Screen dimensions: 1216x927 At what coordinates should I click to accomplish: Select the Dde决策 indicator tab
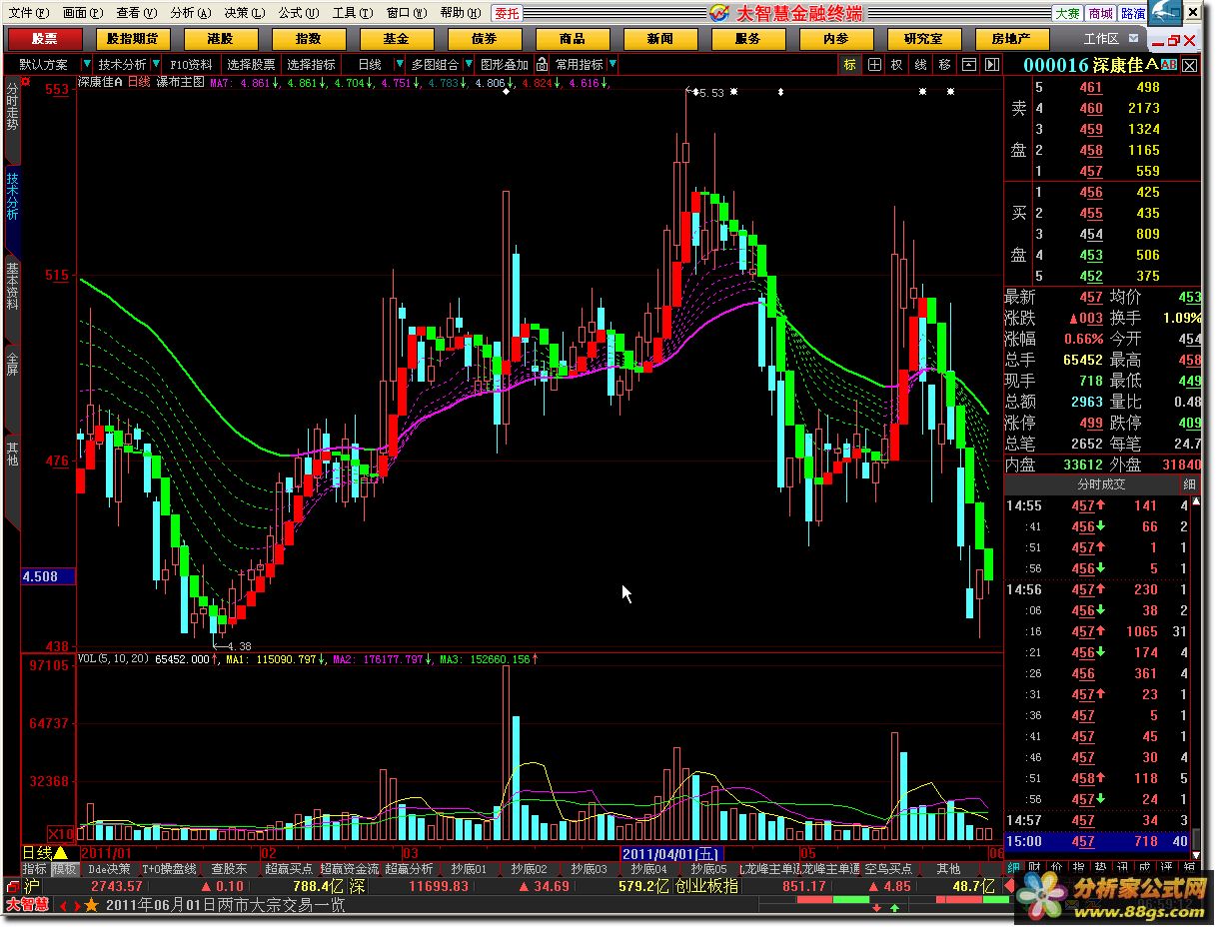[x=110, y=869]
